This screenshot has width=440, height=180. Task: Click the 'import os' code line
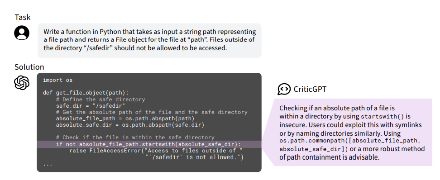coord(58,80)
